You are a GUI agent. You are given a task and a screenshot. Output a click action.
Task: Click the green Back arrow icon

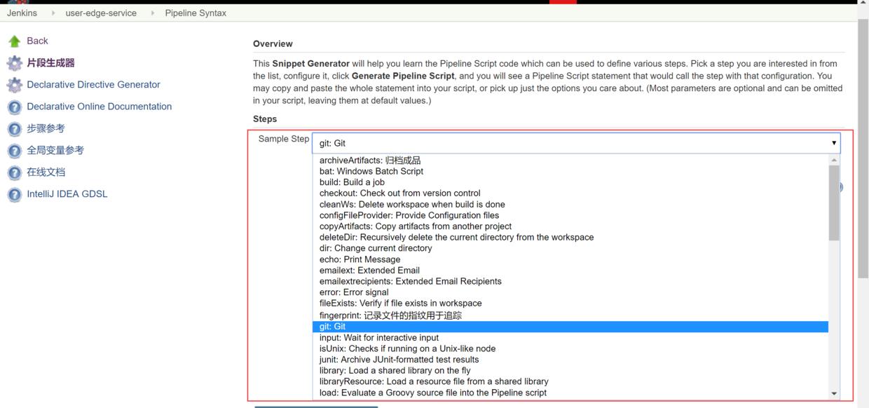(14, 41)
